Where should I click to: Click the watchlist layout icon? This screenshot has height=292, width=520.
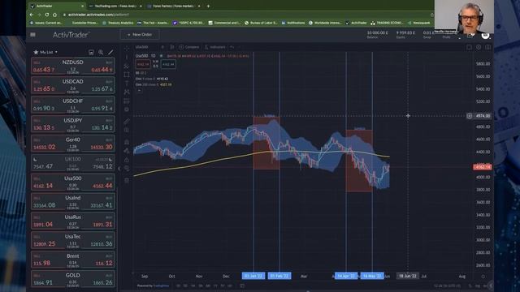point(91,52)
